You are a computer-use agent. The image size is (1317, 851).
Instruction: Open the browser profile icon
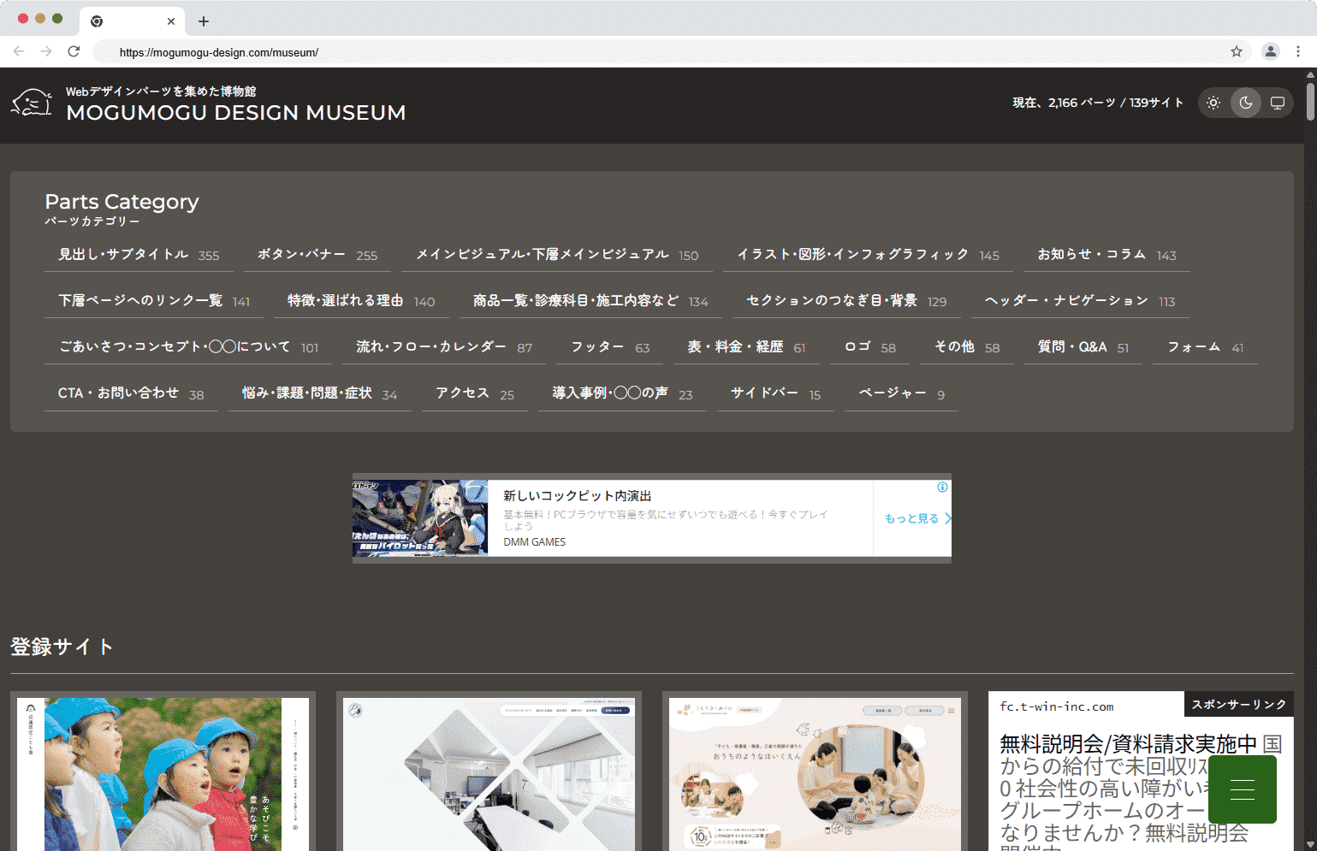tap(1271, 51)
